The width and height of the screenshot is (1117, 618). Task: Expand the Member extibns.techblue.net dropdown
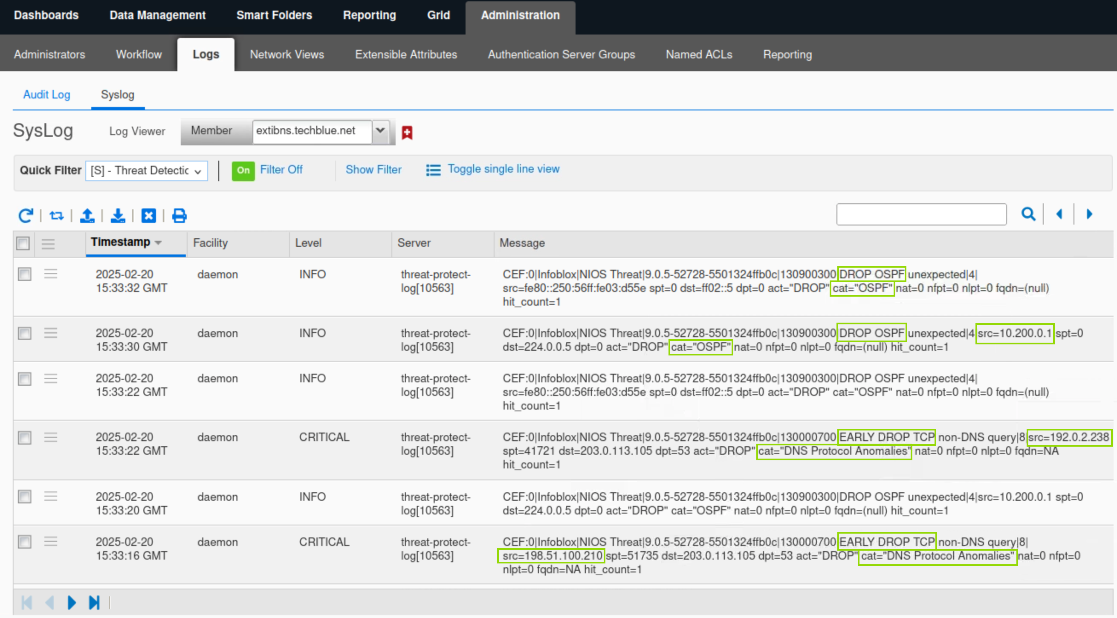[380, 130]
